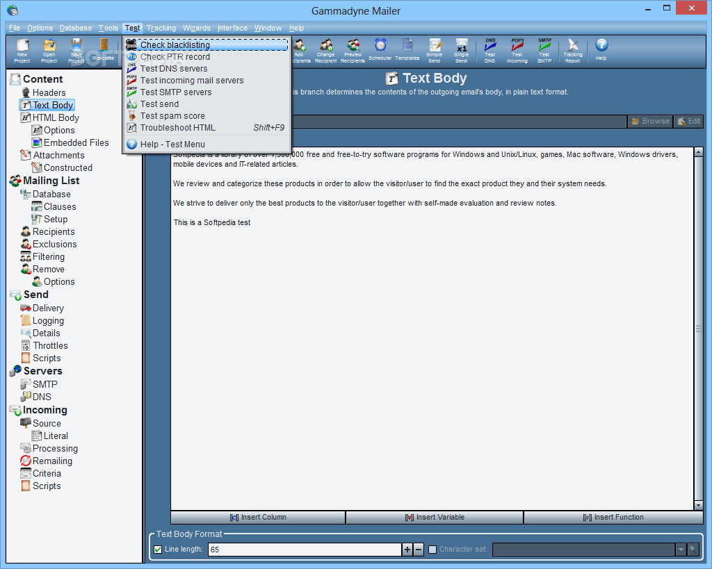The image size is (712, 569).
Task: Toggle the Line length checkbox
Action: click(158, 550)
